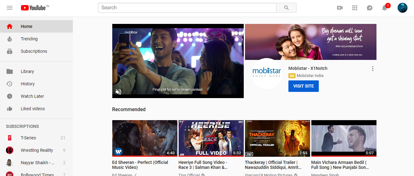Open the Bollywood Times subscription link
This screenshot has height=176, width=414.
(36, 173)
